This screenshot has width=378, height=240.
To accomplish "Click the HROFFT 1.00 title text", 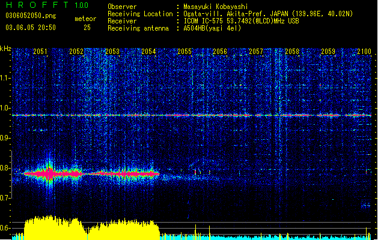I will 47,5.
